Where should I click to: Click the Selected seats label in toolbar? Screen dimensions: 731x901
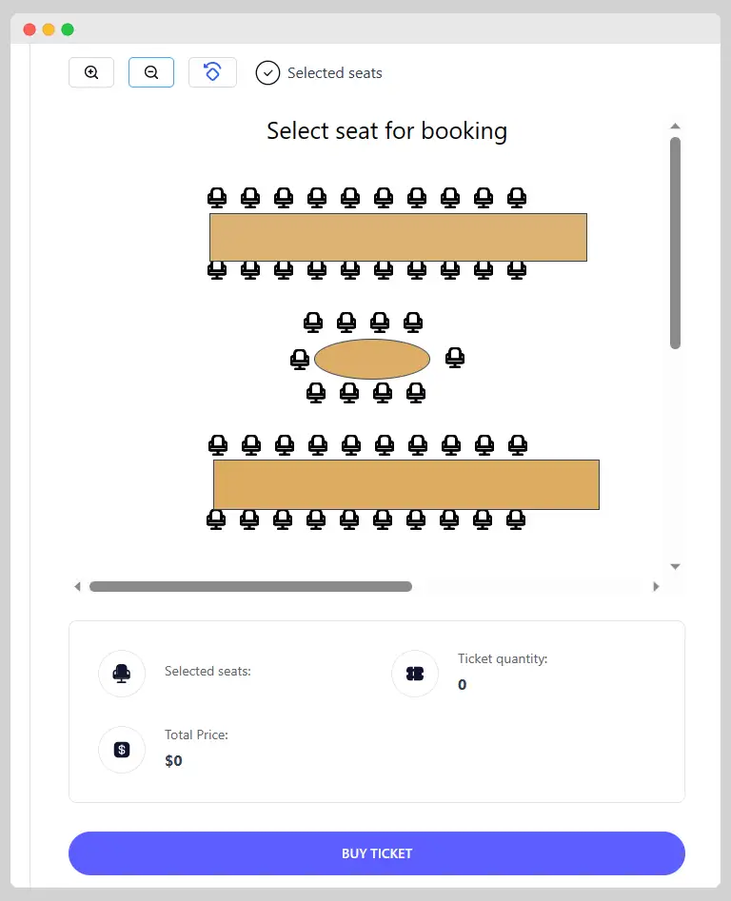coord(333,72)
